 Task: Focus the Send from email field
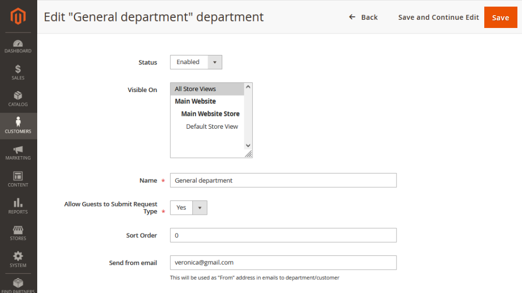pos(283,262)
